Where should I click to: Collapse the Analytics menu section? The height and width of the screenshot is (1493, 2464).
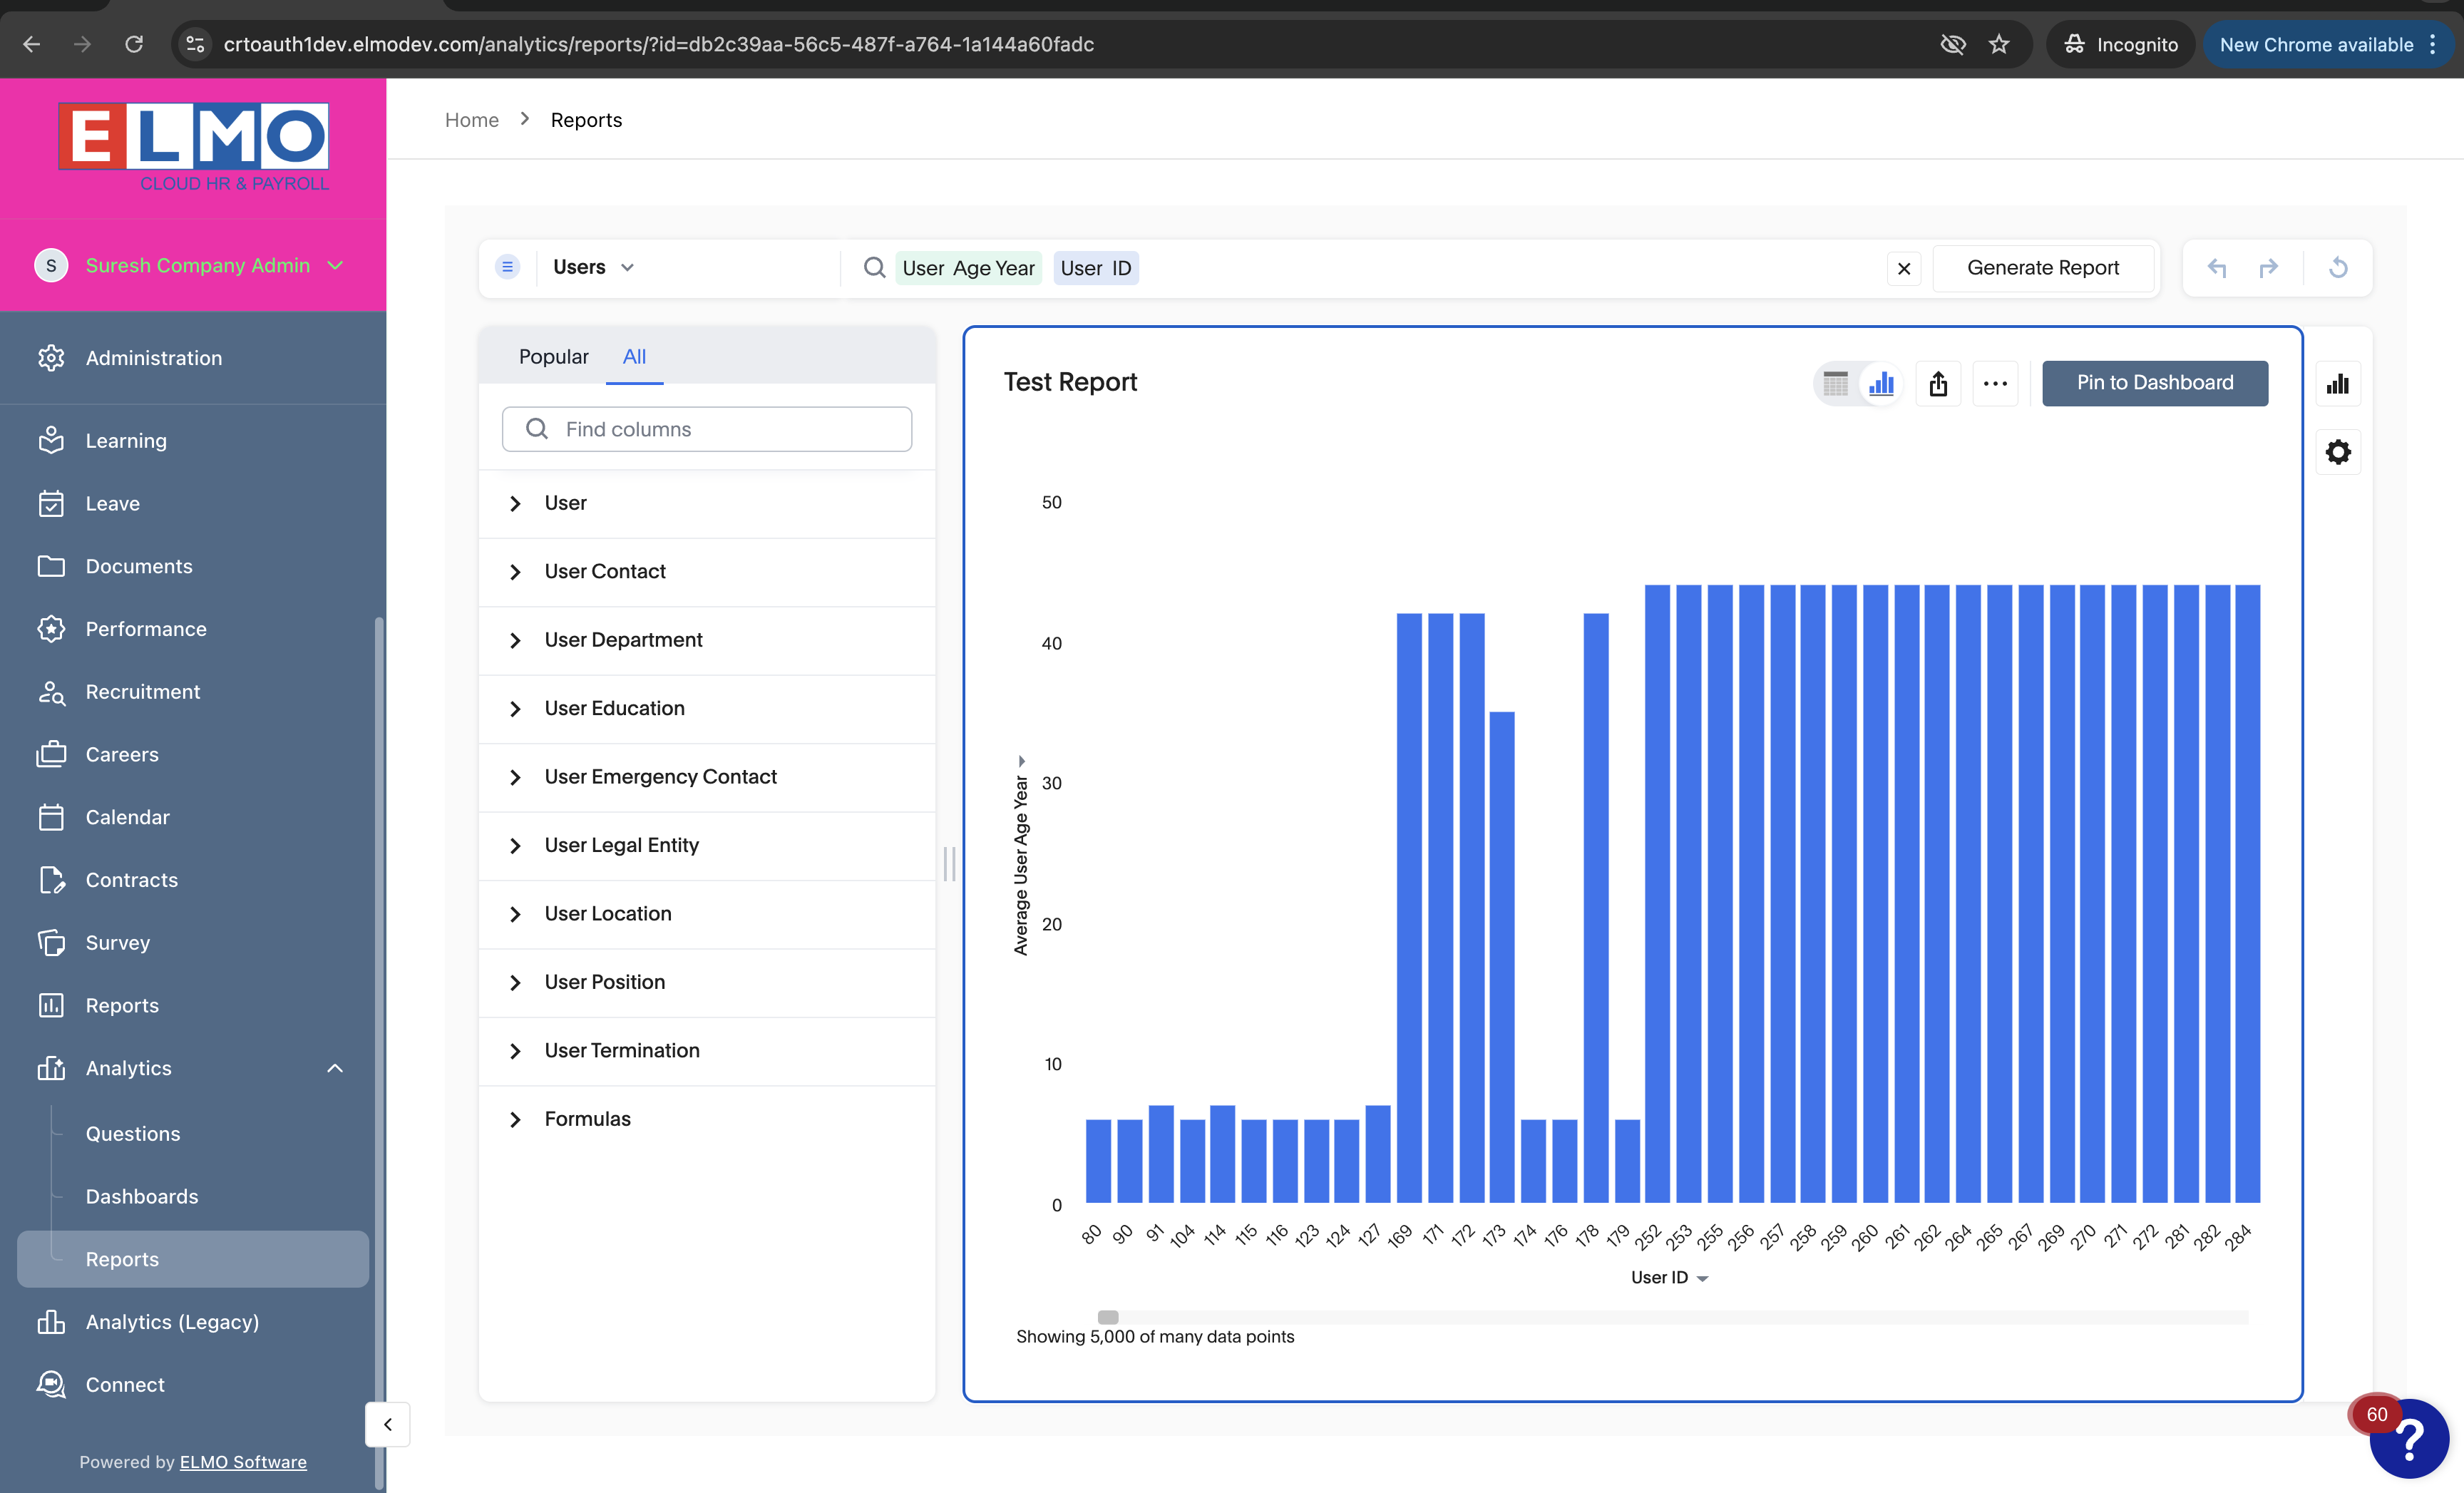[335, 1068]
